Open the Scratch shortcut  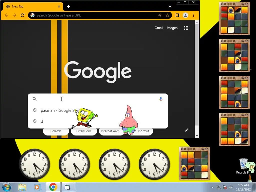[x=56, y=131]
